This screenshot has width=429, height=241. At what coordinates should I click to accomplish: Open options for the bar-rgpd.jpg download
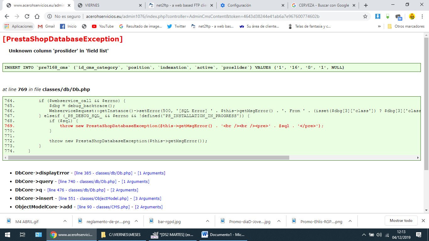click(x=208, y=221)
